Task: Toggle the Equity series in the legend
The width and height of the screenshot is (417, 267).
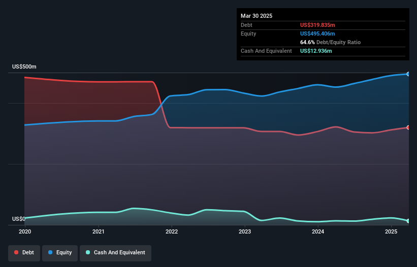Action: [x=60, y=253]
